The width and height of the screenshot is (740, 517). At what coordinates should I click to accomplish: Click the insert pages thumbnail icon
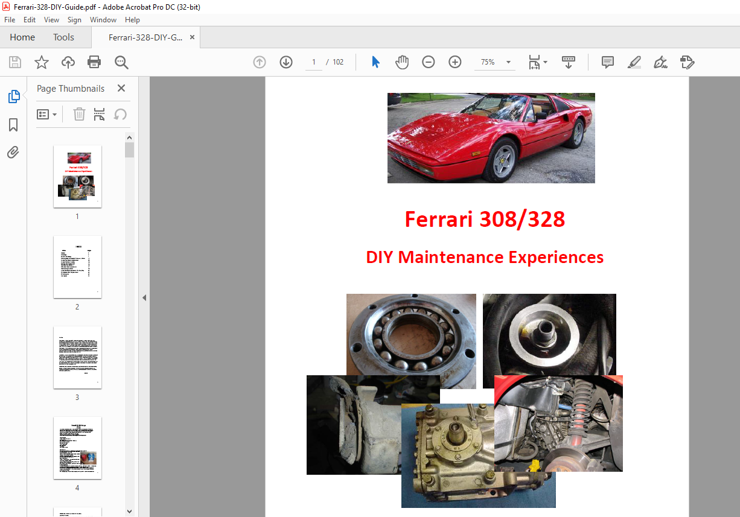(100, 114)
